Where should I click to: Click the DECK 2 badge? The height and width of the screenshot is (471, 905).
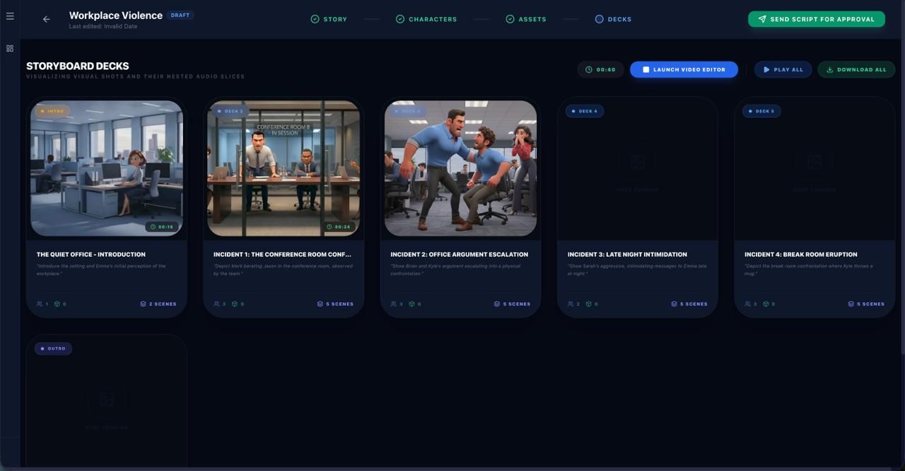(230, 111)
